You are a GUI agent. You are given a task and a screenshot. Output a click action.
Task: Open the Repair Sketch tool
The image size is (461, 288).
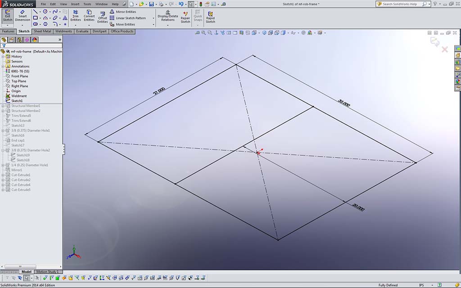pyautogui.click(x=185, y=17)
